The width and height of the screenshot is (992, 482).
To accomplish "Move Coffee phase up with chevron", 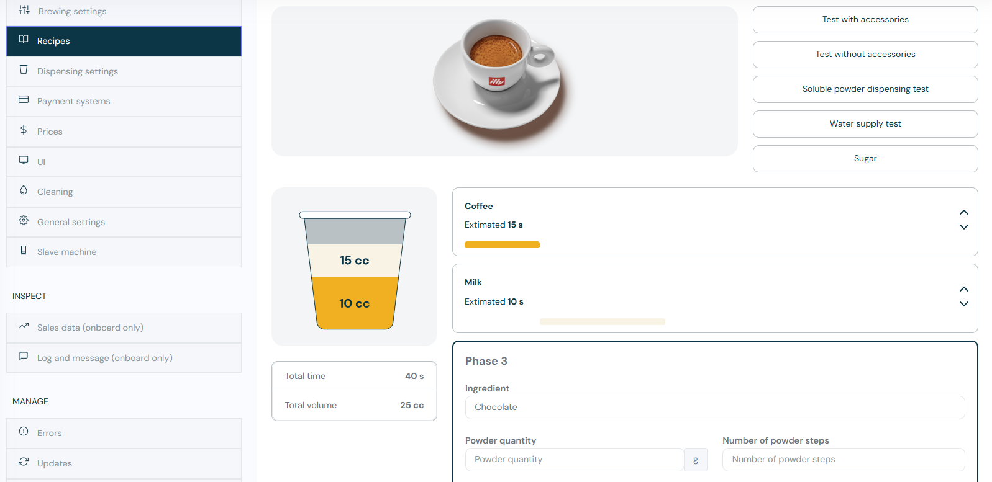I will pos(963,213).
